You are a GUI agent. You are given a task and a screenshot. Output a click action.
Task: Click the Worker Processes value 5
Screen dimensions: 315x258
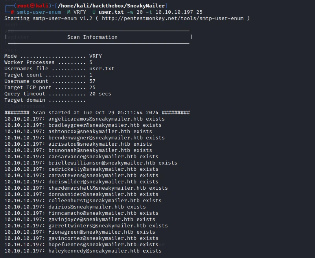pos(91,62)
